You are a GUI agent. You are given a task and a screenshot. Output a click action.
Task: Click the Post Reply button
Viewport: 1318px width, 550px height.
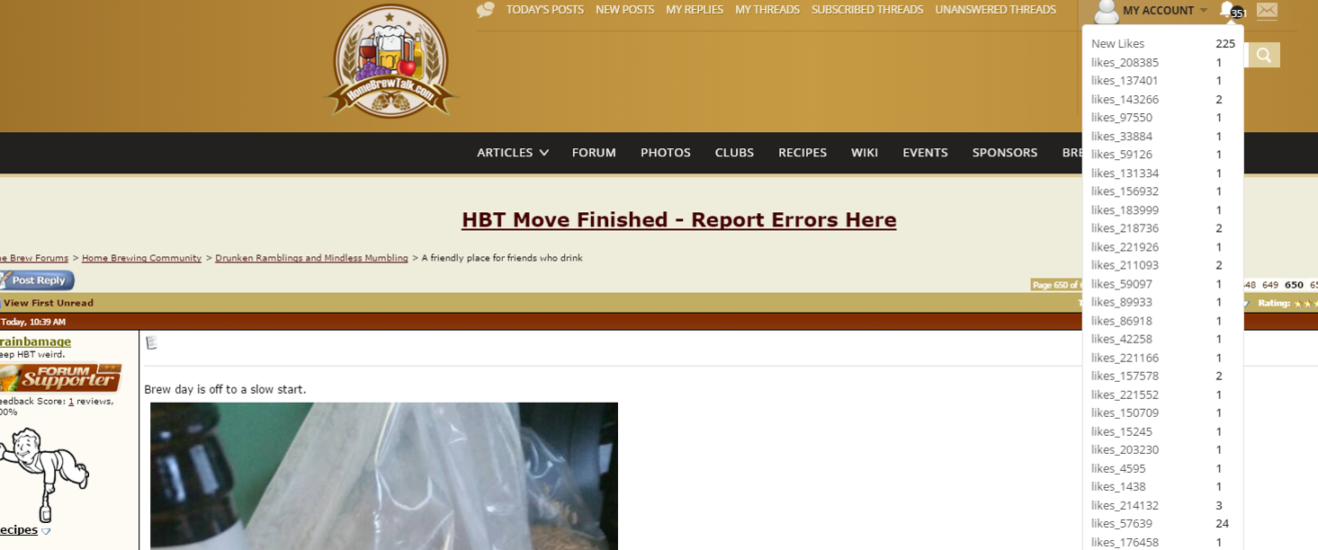tap(37, 280)
